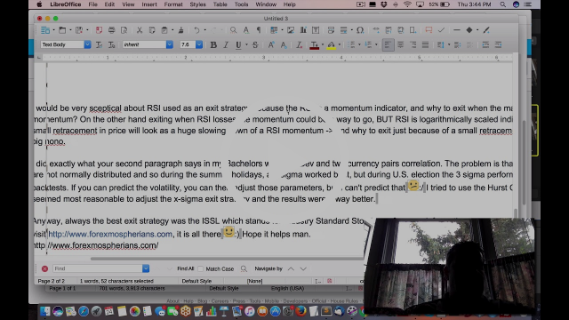Apply Italic formatting to text
The width and height of the screenshot is (569, 320).
tap(226, 44)
